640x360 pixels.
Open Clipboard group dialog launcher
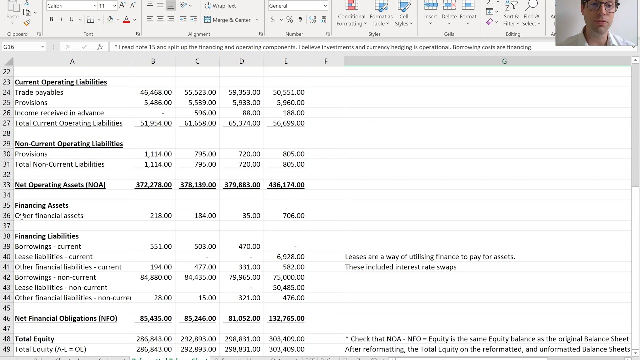pos(39,34)
